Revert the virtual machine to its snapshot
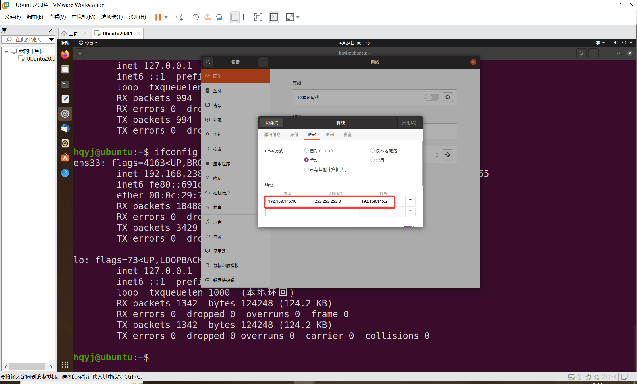 (x=207, y=17)
